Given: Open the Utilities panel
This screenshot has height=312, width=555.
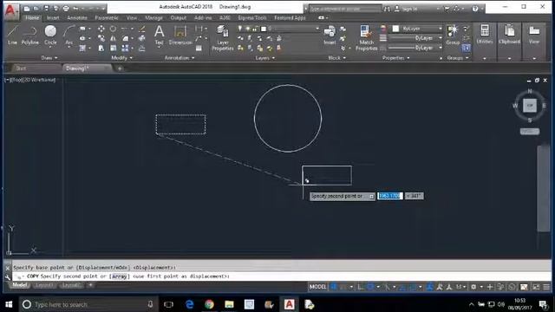Looking at the screenshot, I should (x=485, y=35).
